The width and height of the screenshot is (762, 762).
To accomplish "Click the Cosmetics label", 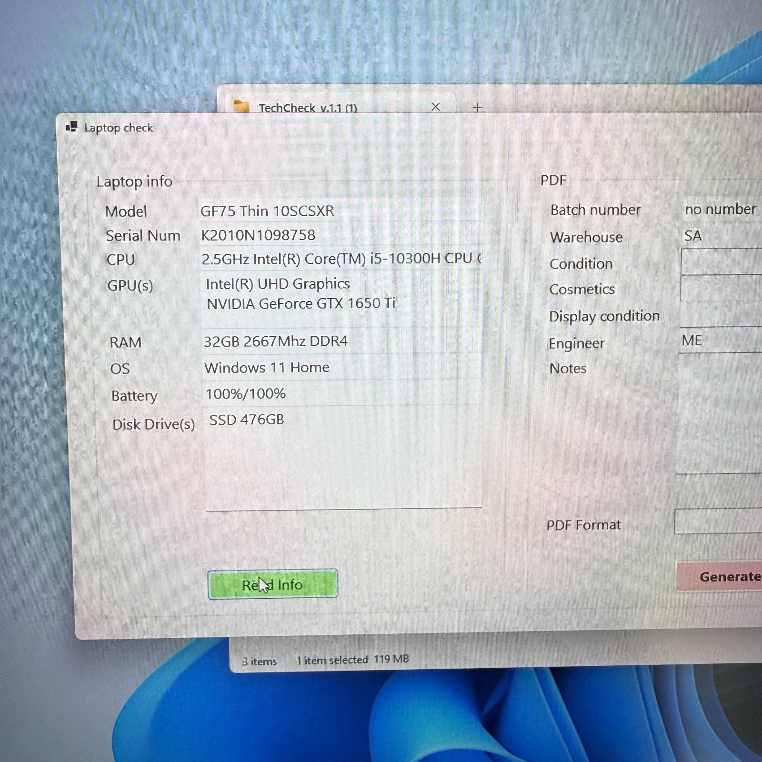I will click(x=582, y=289).
